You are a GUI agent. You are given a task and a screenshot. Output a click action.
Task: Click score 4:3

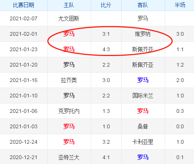point(106,49)
